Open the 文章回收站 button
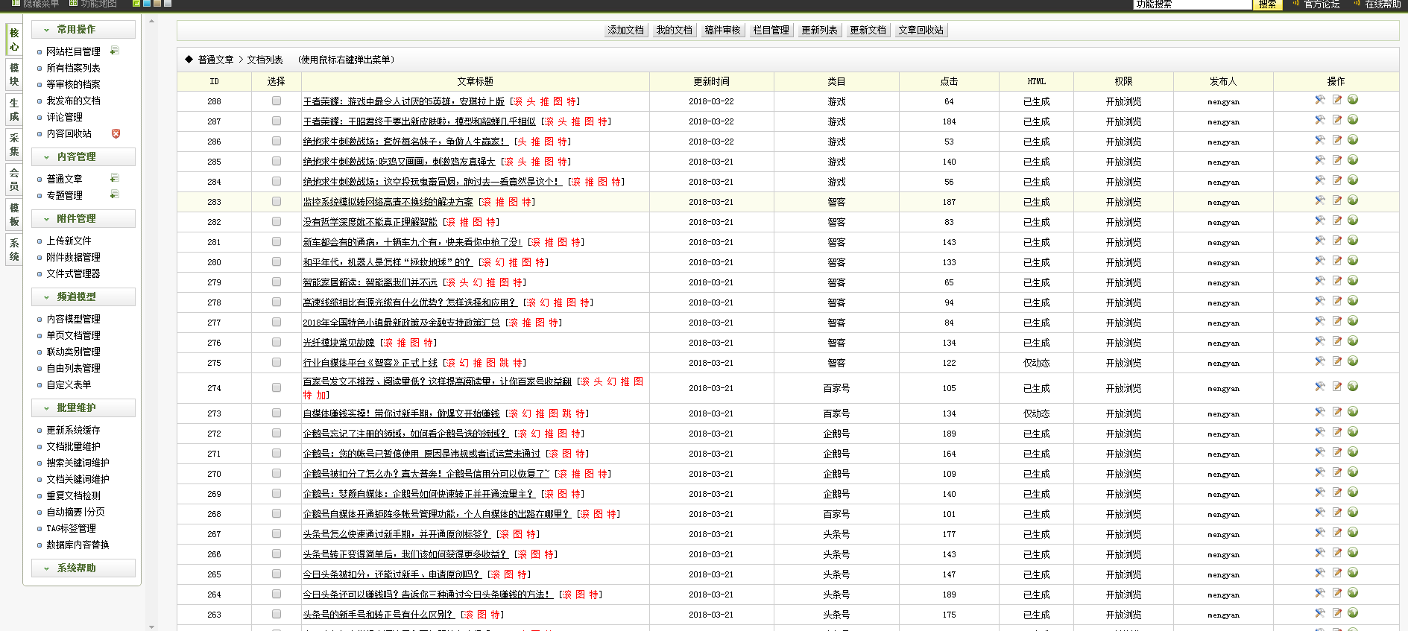Image resolution: width=1408 pixels, height=631 pixels. tap(921, 30)
